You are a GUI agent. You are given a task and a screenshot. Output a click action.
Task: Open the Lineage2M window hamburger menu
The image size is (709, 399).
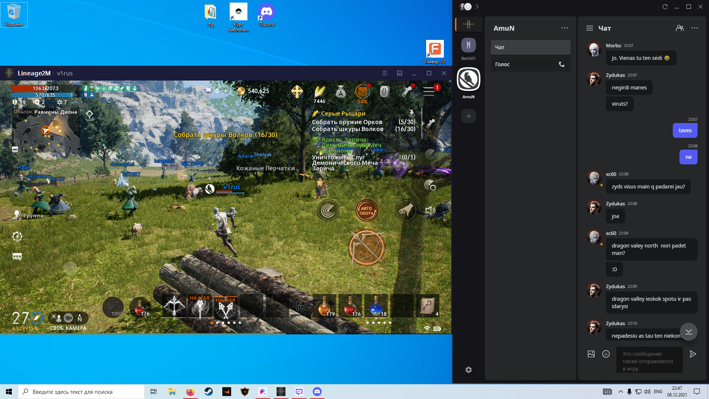(385, 73)
